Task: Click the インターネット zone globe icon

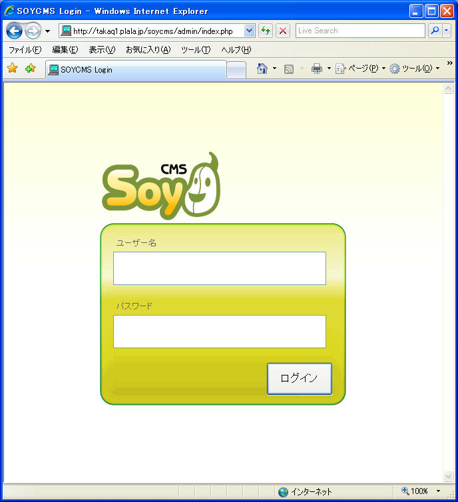Action: [x=283, y=492]
